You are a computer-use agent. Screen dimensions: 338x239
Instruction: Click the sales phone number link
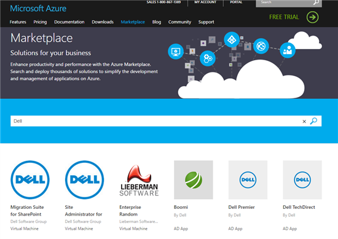[x=163, y=2]
